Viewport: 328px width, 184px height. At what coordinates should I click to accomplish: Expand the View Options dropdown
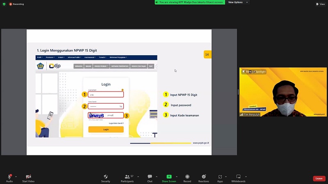point(237,2)
